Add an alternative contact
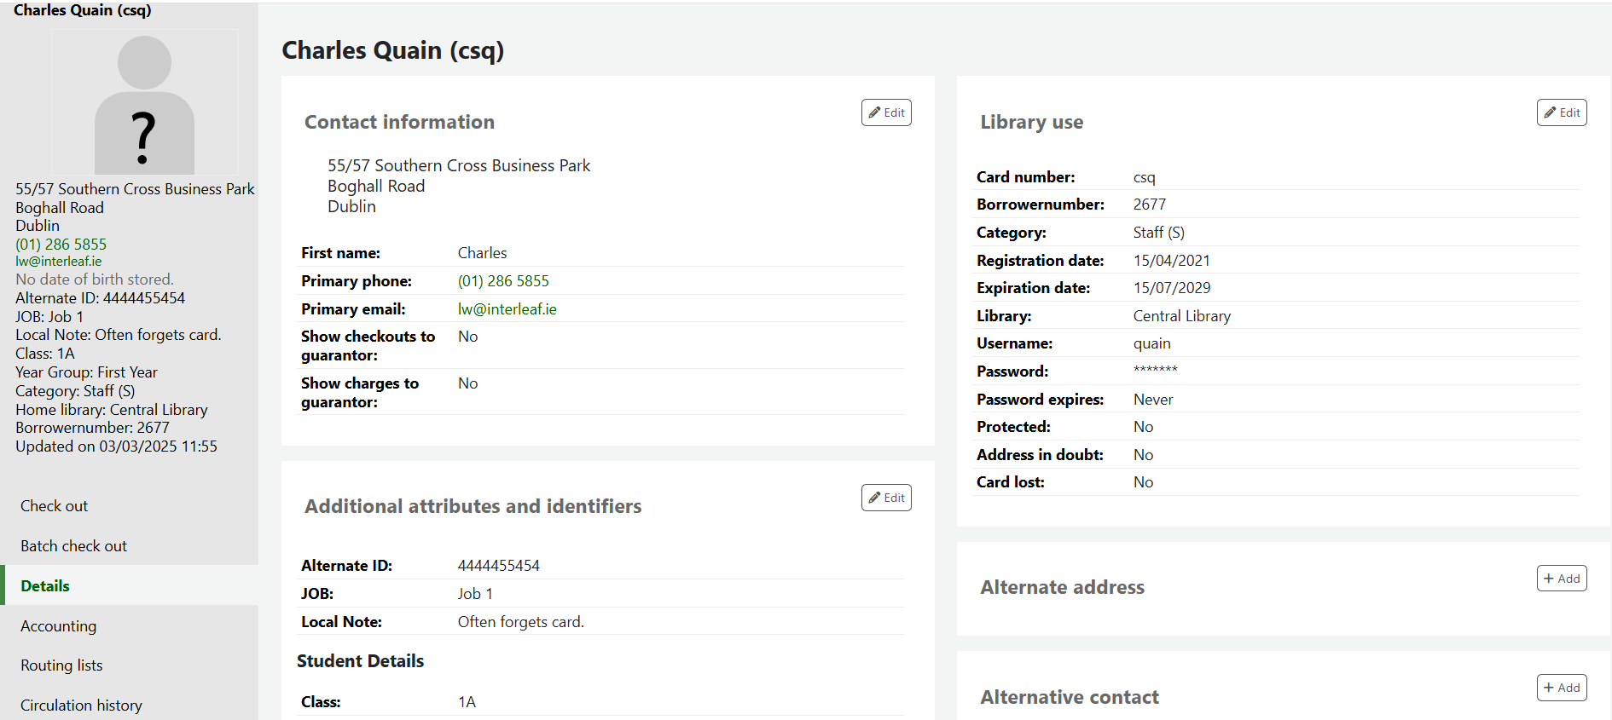1612x720 pixels. [x=1562, y=688]
